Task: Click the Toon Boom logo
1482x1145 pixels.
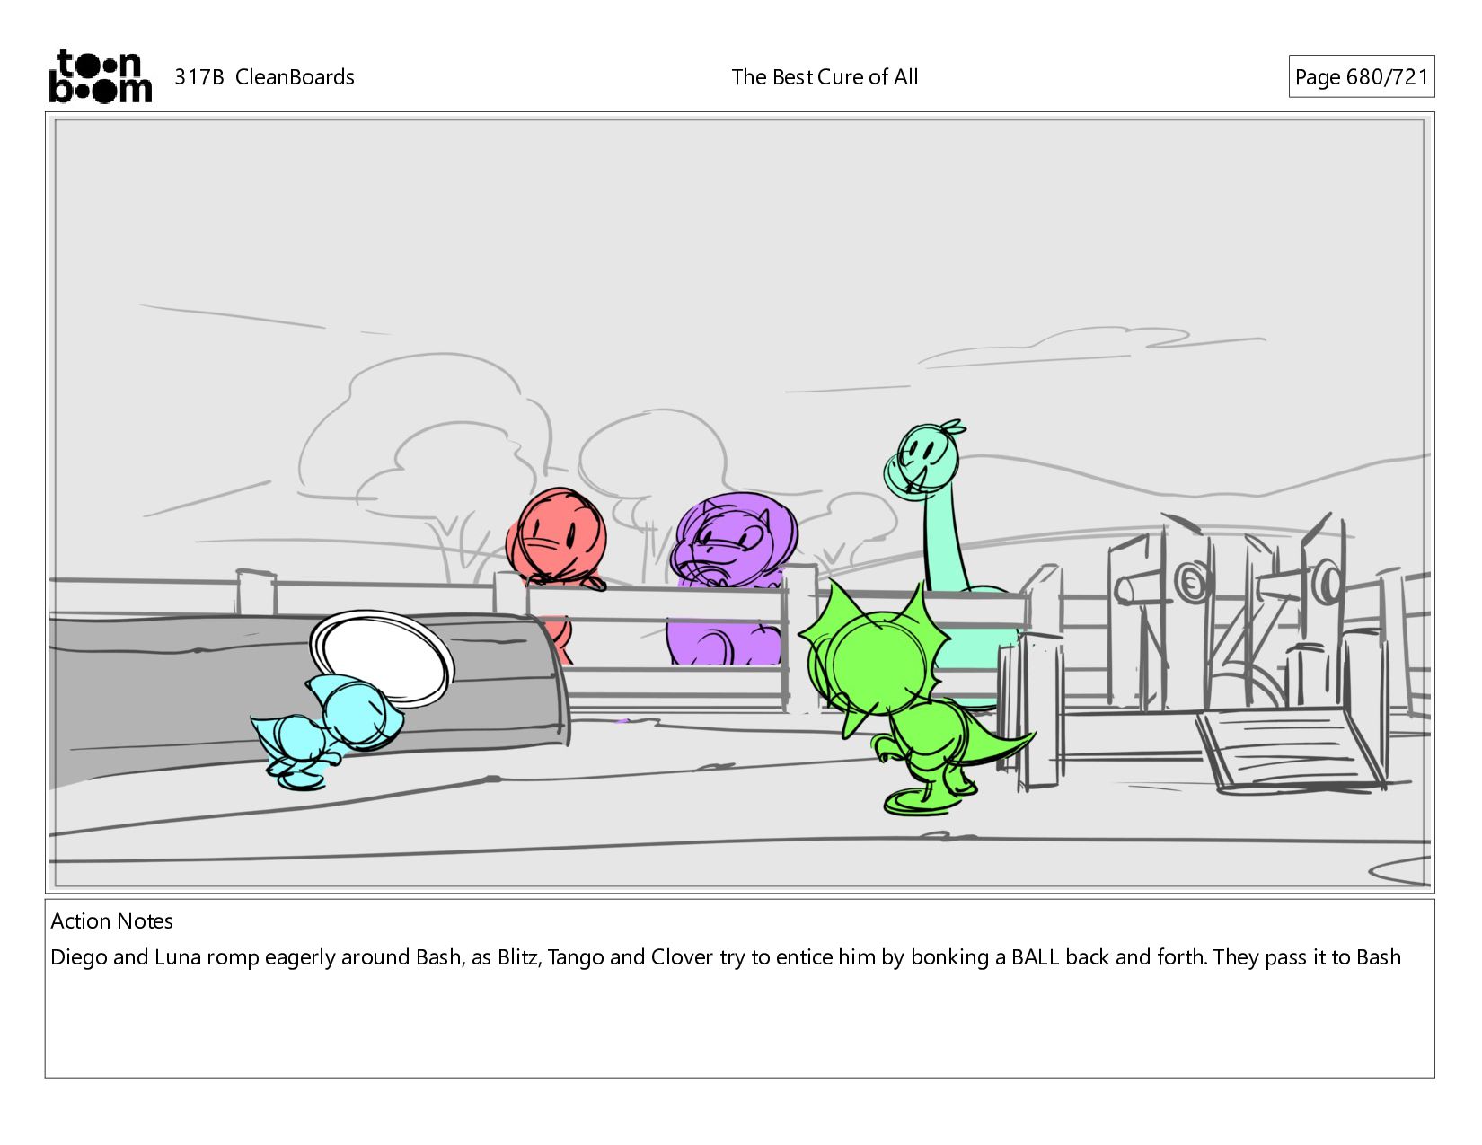Action: [100, 76]
